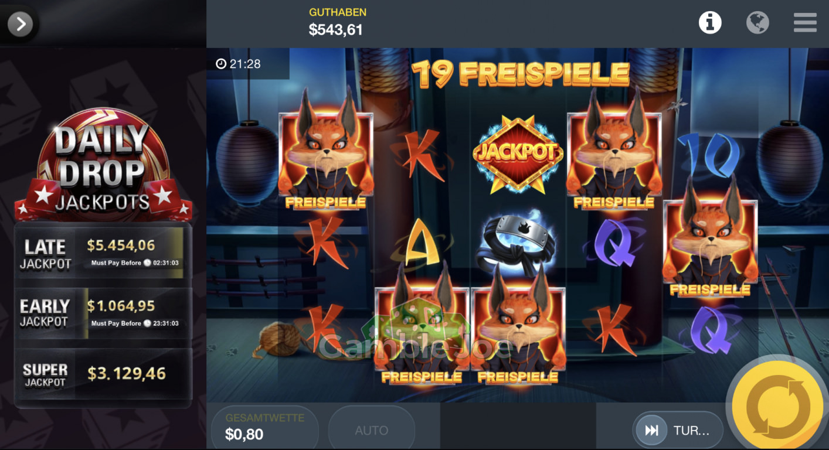This screenshot has height=450, width=829.
Task: Open the Auto spin options
Action: coord(372,431)
